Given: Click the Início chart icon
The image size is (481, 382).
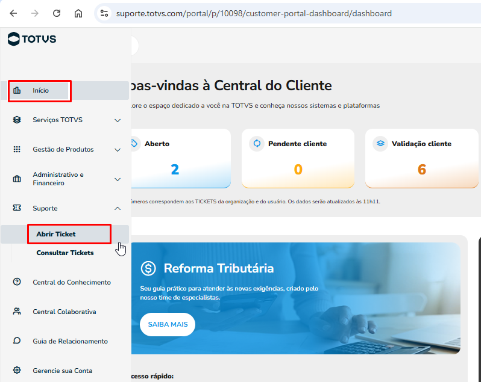Looking at the screenshot, I should point(17,90).
